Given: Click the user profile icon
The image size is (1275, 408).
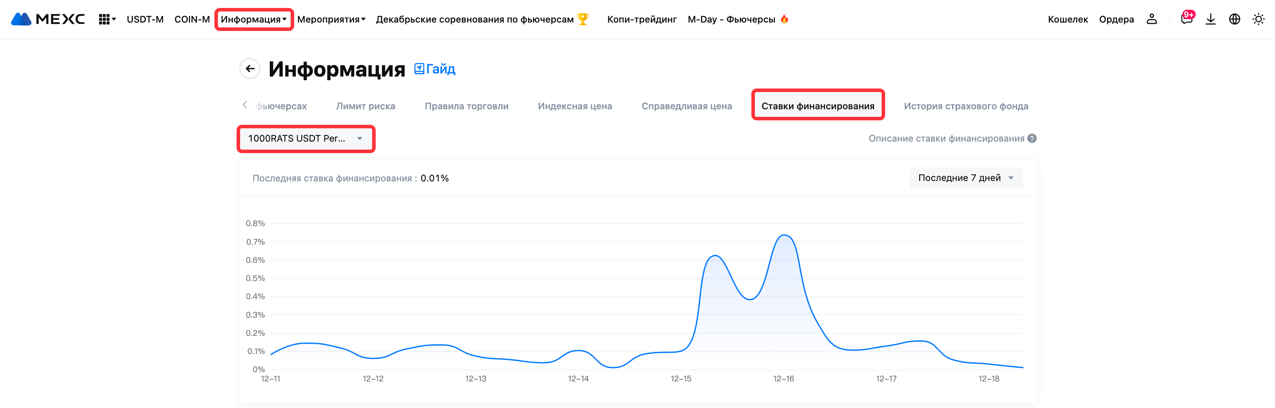Looking at the screenshot, I should coord(1151,19).
